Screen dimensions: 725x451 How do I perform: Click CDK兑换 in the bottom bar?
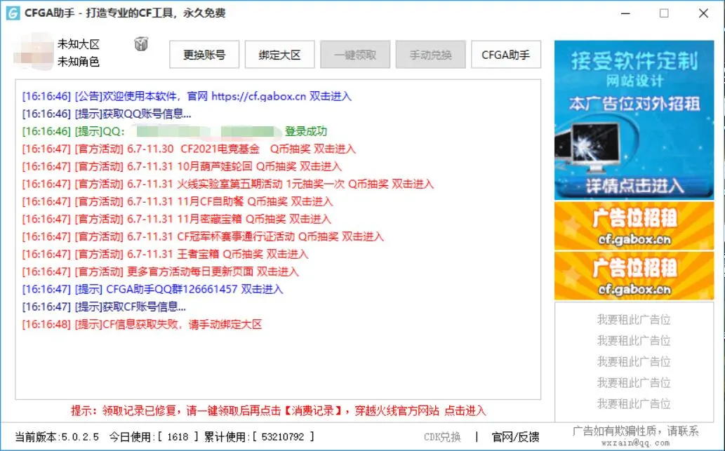[x=442, y=437]
